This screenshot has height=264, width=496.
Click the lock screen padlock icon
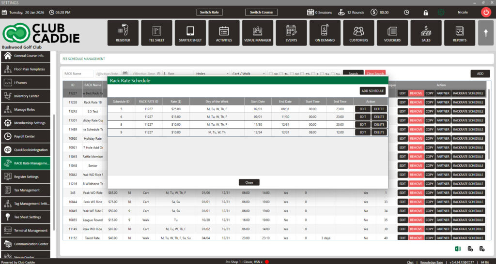[426, 12]
